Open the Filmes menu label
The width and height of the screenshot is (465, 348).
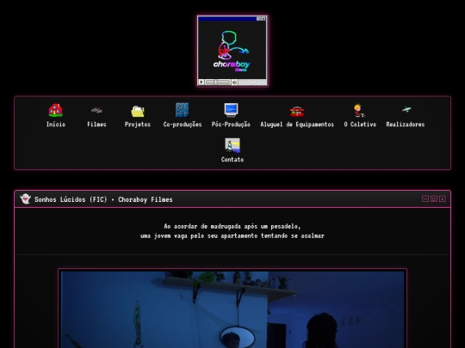96,125
